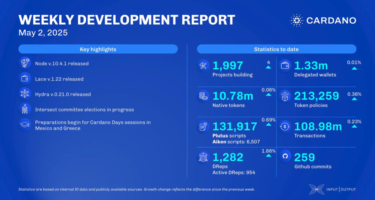Click the Cardano Days sessions highlight text

(93, 125)
